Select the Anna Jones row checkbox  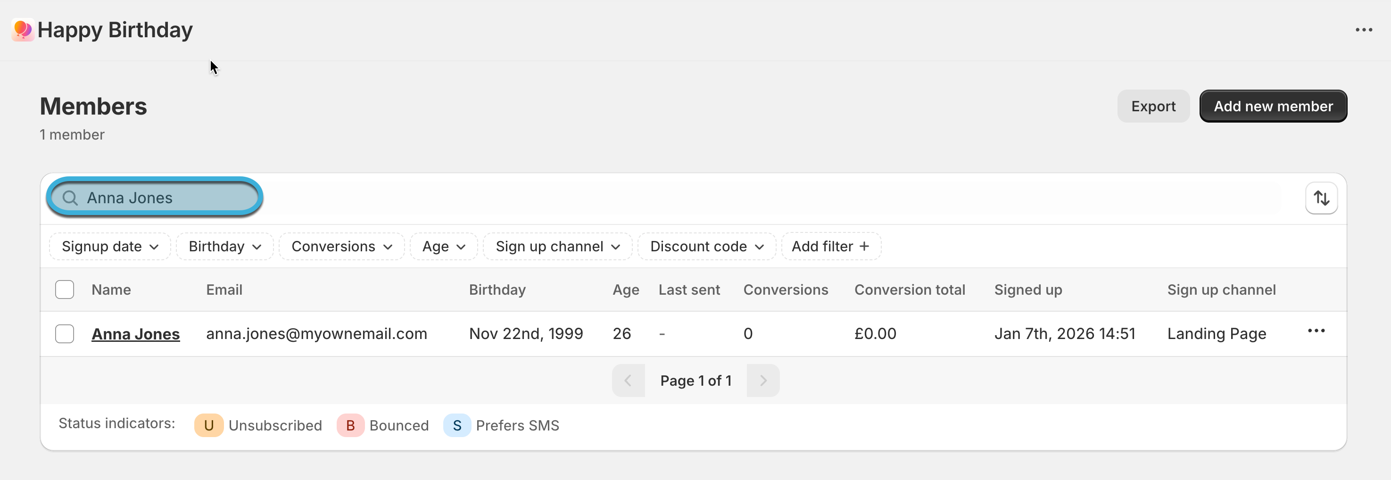point(65,334)
